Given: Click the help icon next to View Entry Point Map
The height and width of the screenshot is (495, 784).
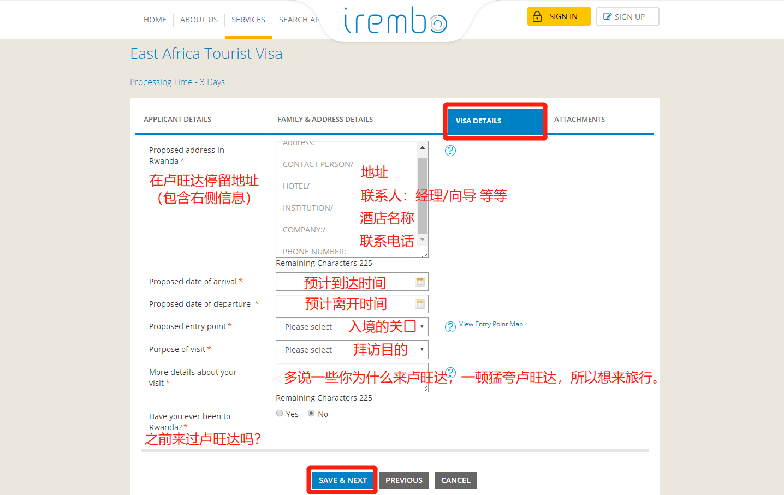Looking at the screenshot, I should (x=450, y=327).
